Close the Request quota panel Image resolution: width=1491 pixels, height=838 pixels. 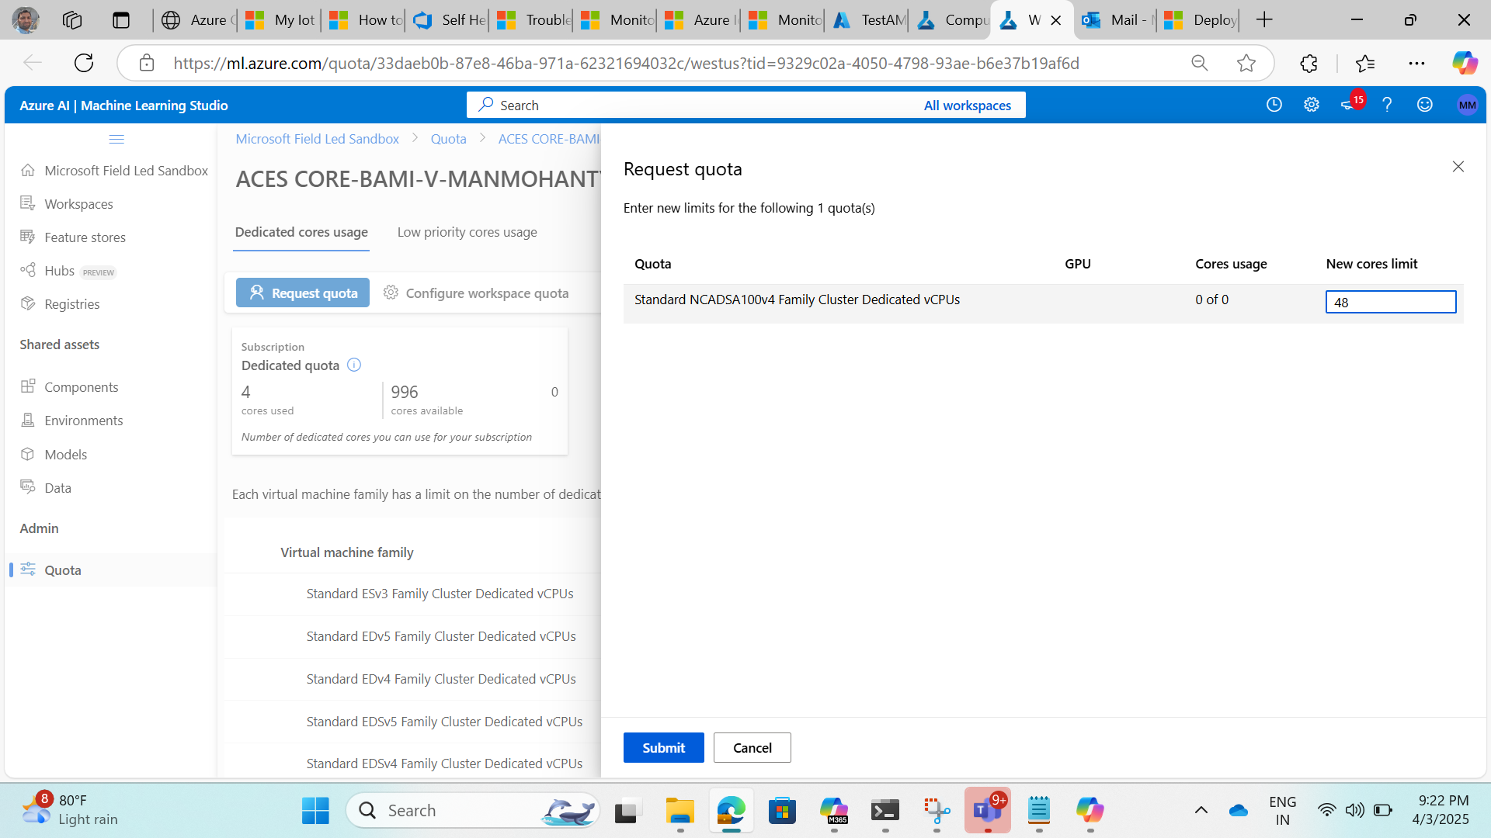pos(1458,167)
